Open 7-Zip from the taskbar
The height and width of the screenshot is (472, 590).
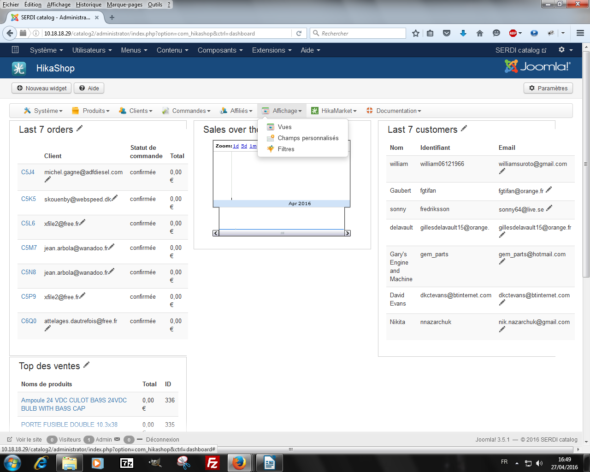pyautogui.click(x=127, y=463)
